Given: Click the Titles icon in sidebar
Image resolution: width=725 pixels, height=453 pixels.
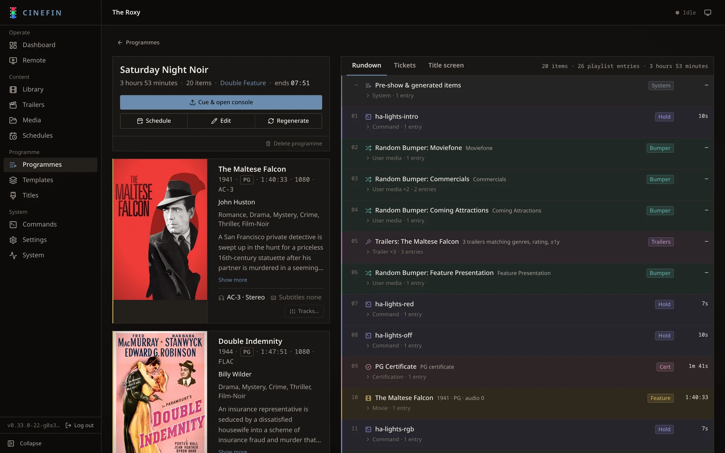Looking at the screenshot, I should tap(13, 195).
